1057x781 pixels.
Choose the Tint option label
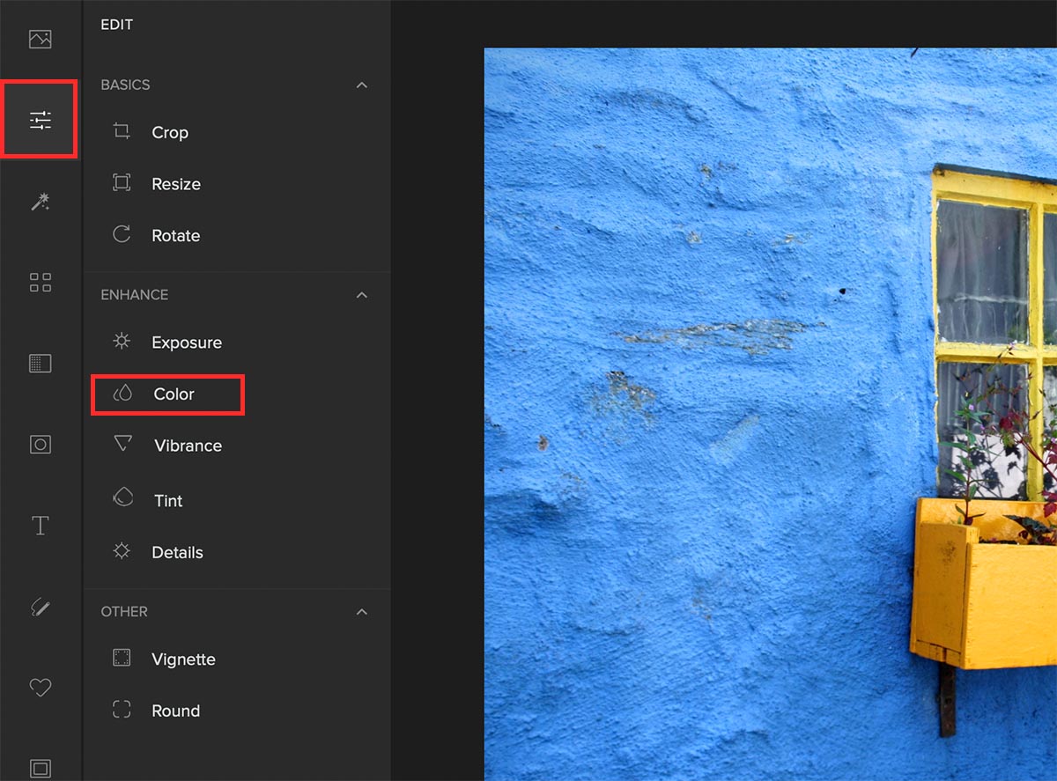click(168, 501)
